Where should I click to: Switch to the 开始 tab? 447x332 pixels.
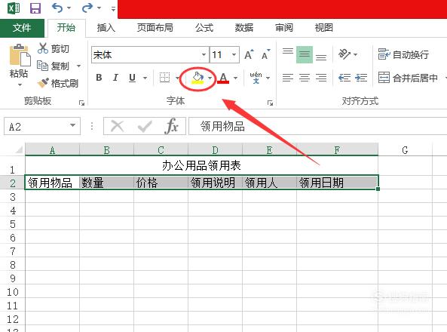tap(66, 28)
